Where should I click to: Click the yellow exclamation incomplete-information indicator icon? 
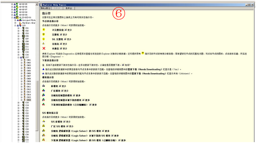pyautogui.click(x=44, y=30)
